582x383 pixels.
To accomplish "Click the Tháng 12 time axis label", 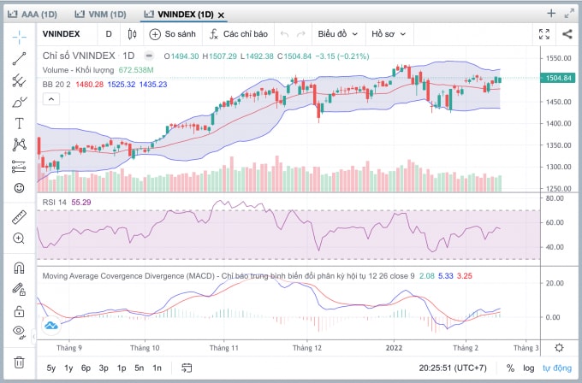I will click(x=307, y=348).
